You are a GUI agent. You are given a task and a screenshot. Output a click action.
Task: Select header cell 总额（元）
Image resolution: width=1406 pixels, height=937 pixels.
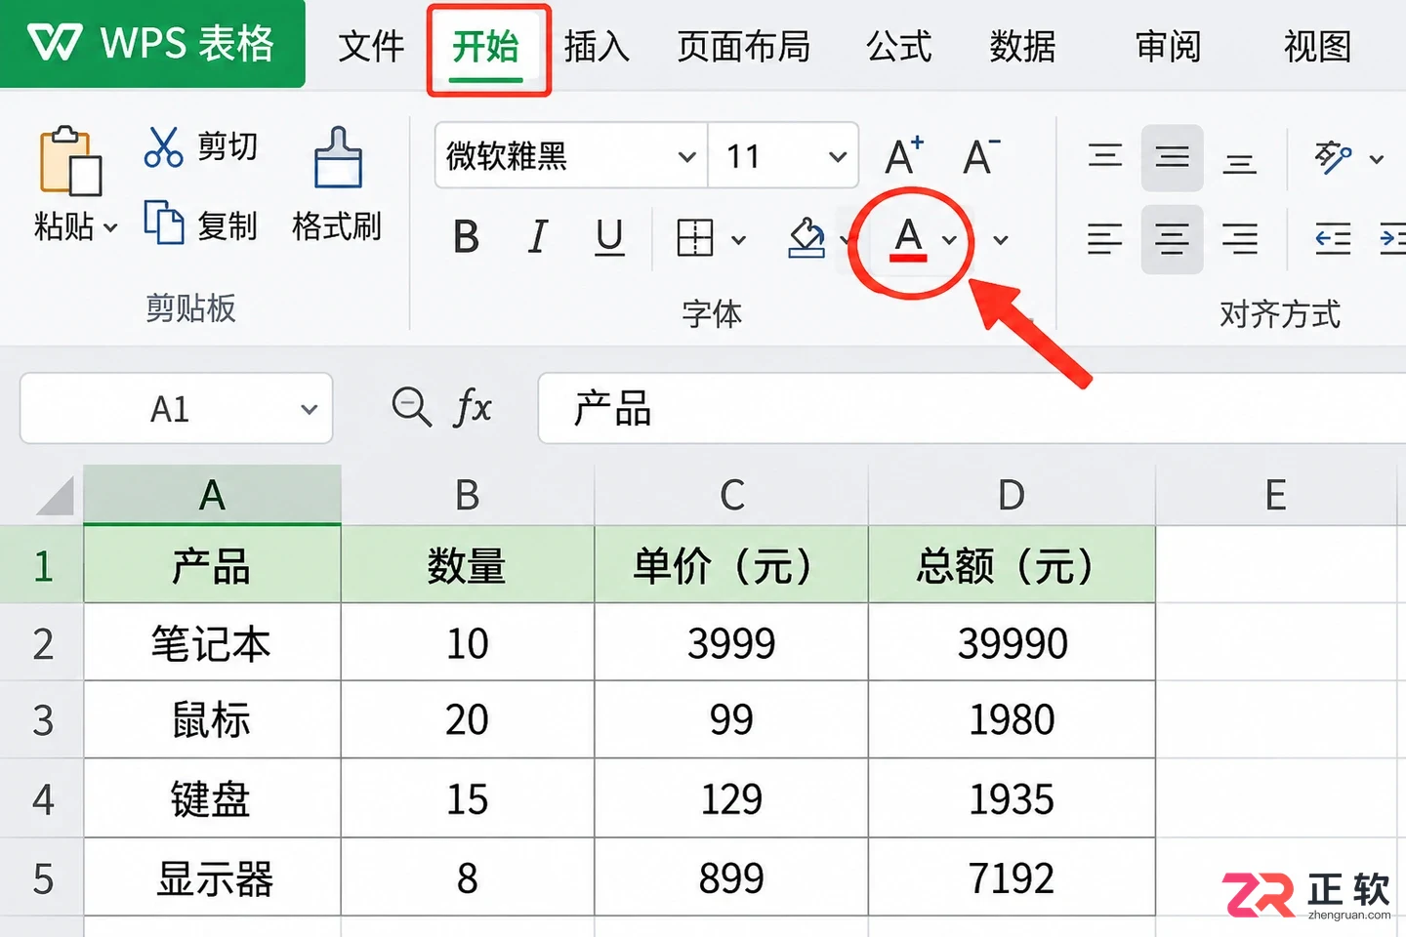pos(1012,566)
